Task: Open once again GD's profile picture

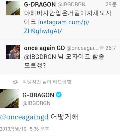Action: pyautogui.click(x=13, y=52)
